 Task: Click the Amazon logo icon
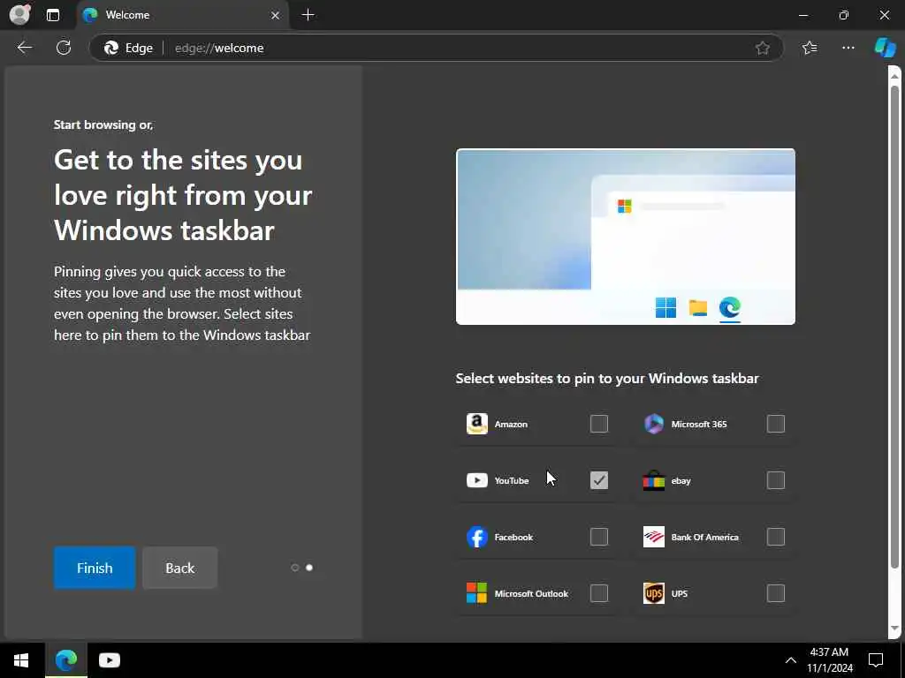click(476, 424)
